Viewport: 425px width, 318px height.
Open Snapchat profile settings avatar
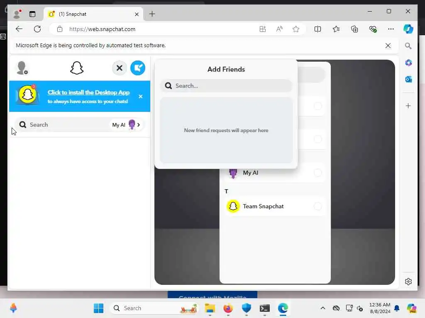pyautogui.click(x=22, y=68)
